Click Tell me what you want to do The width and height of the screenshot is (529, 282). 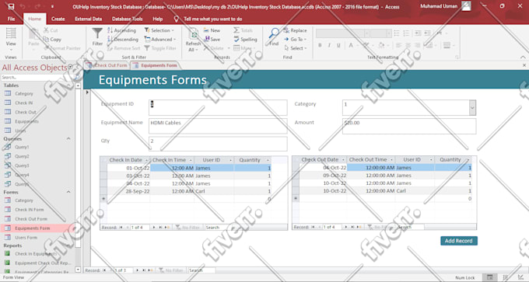click(213, 19)
